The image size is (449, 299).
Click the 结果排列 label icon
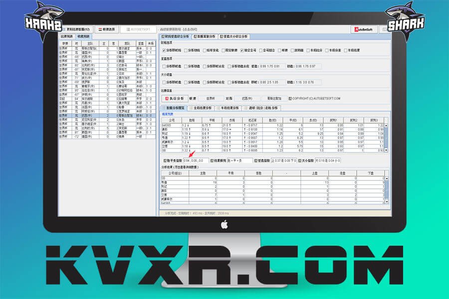coord(212,160)
